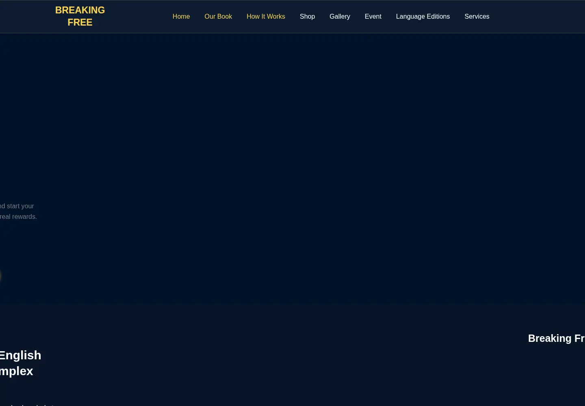Viewport: 585px width, 406px height.
Task: Open How It Works section
Action: point(266,17)
